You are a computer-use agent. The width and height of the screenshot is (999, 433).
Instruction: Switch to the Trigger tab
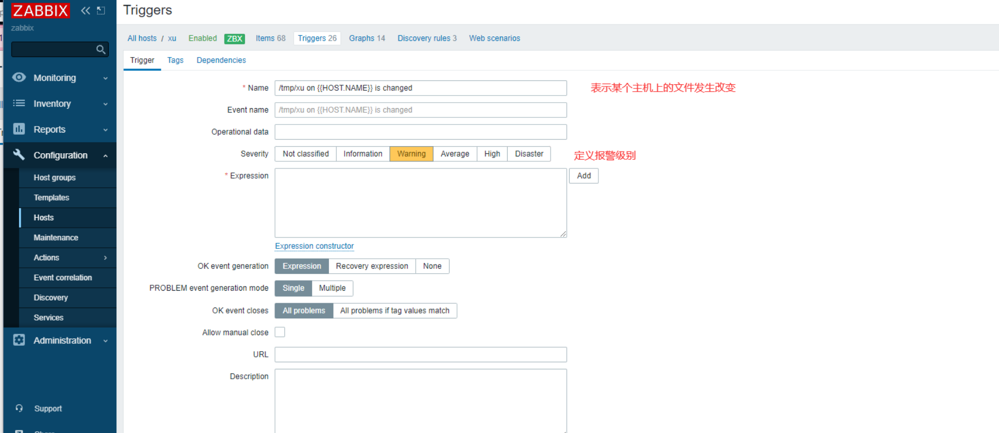(142, 60)
